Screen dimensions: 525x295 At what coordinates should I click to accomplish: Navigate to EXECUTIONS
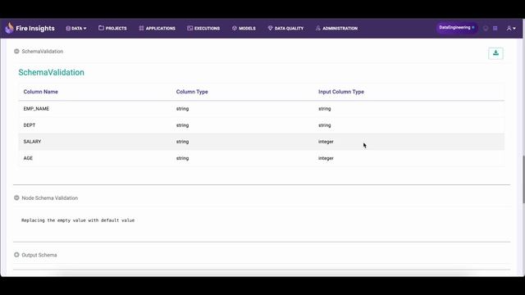203,28
